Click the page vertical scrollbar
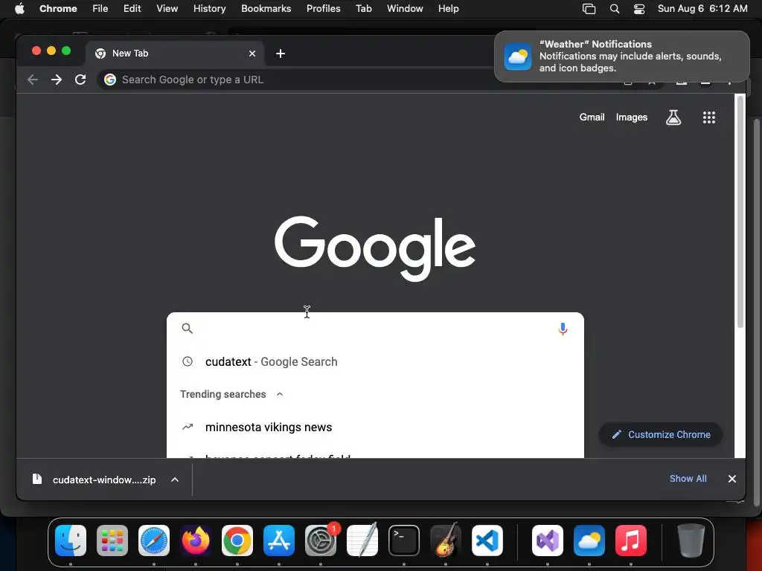762x571 pixels. pyautogui.click(x=740, y=212)
